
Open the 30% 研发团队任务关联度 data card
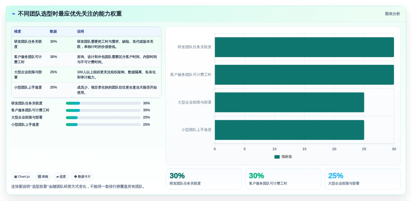[x=204, y=179]
